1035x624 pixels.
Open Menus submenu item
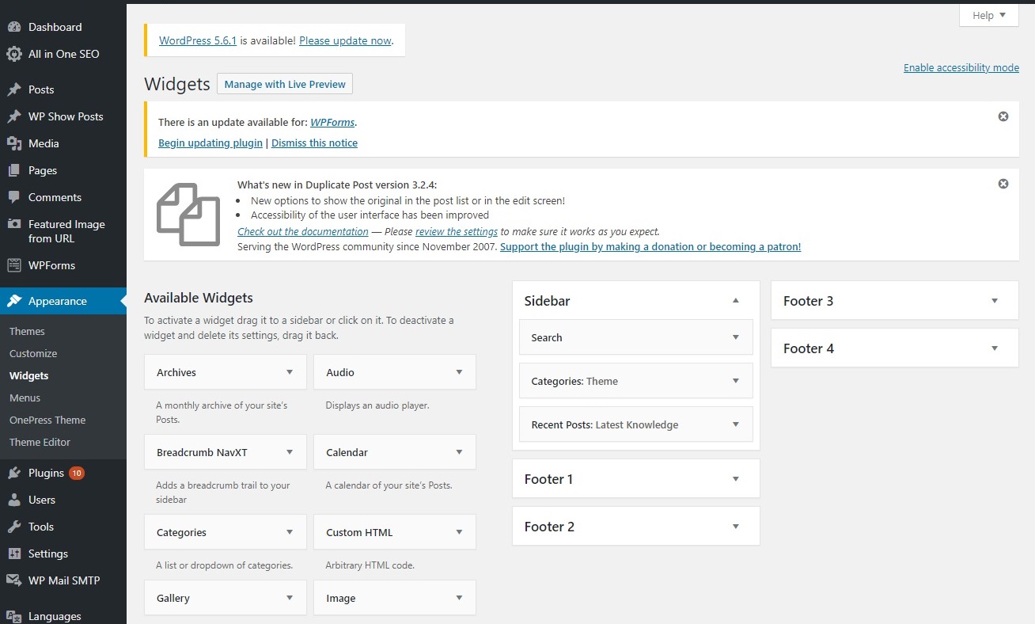tap(25, 398)
